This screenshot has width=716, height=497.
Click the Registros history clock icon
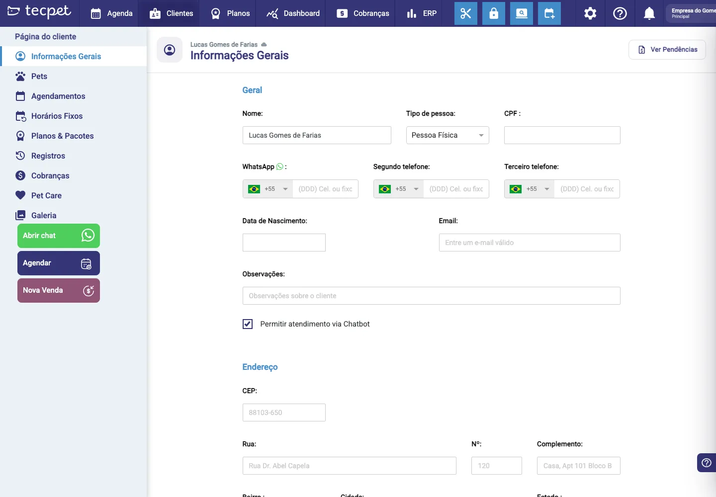20,156
